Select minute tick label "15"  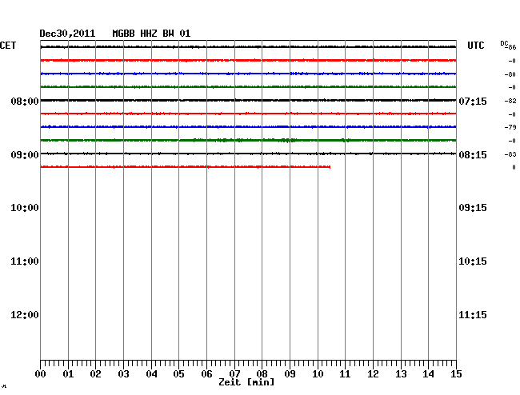click(456, 374)
